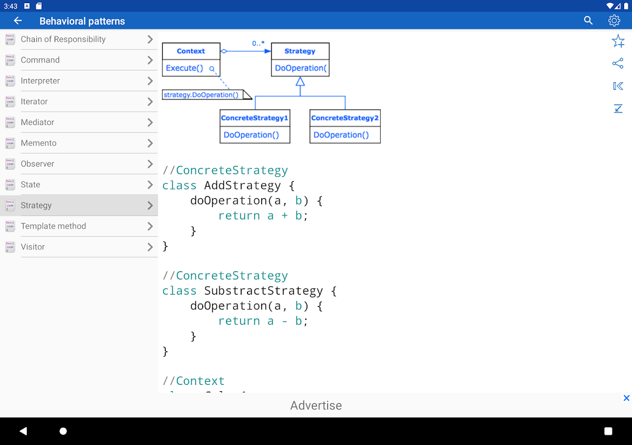Add page to favorites with star icon
632x445 pixels.
pos(618,41)
